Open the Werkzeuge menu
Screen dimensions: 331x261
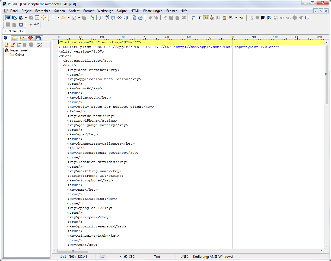coord(105,11)
